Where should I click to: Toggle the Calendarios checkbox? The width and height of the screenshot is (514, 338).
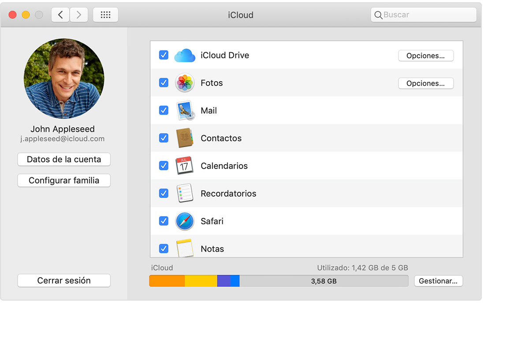pos(164,165)
